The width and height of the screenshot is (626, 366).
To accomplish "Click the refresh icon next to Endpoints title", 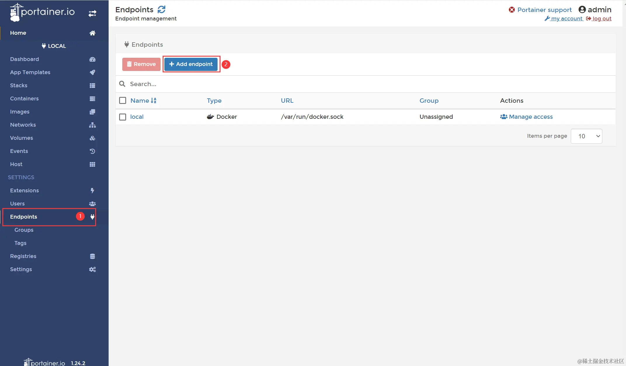I will tap(161, 10).
